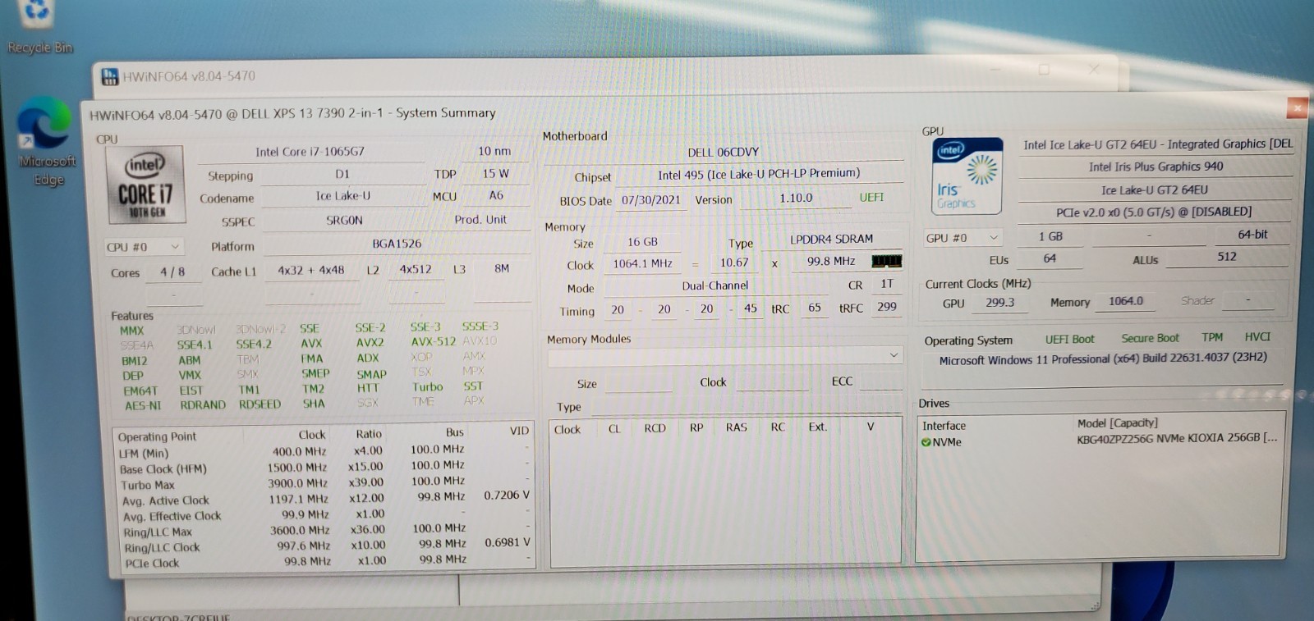1314x621 pixels.
Task: Click the memory Mode Dual-Channel value
Action: pos(715,285)
